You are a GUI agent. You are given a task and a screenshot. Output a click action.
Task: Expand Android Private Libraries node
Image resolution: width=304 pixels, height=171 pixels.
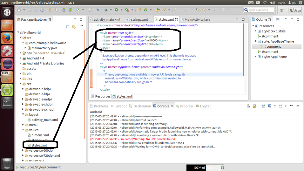click(20, 63)
